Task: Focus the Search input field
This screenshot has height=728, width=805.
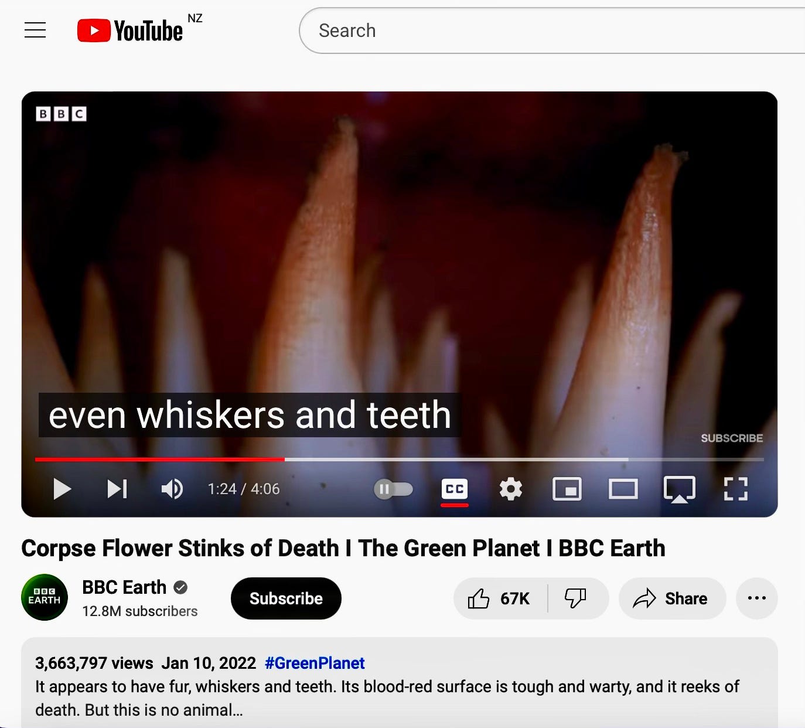Action: point(551,30)
